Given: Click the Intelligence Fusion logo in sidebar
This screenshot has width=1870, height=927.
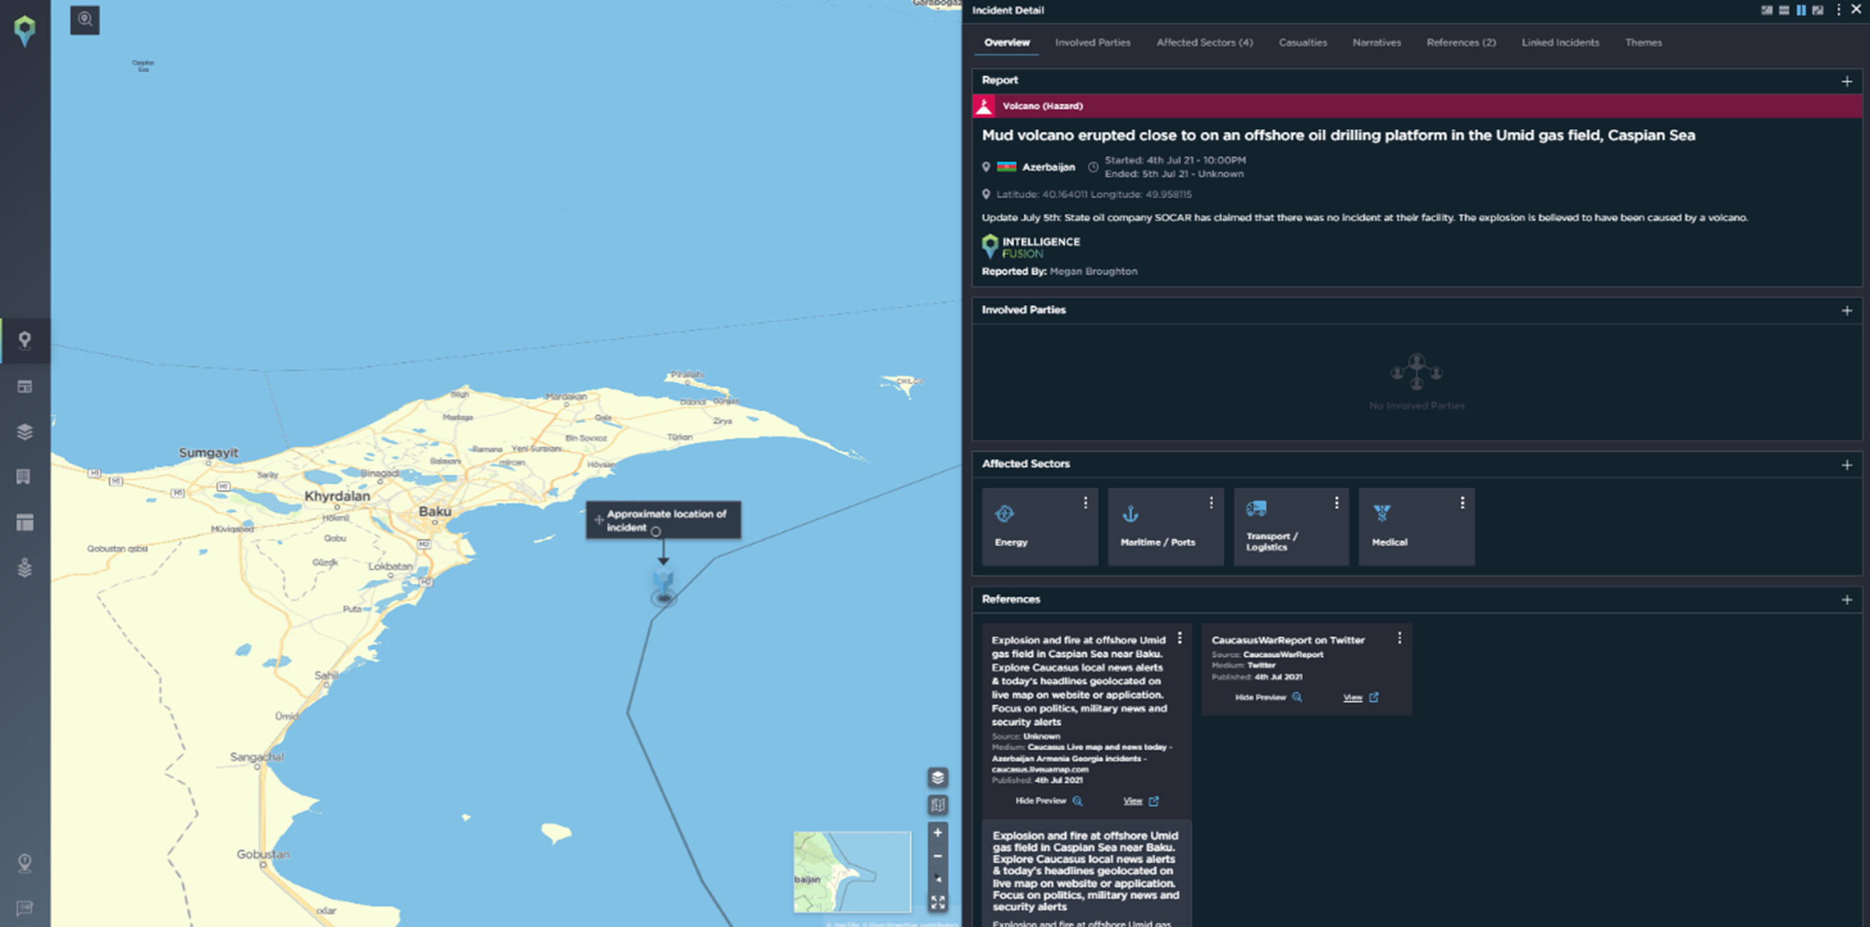Looking at the screenshot, I should 25,31.
